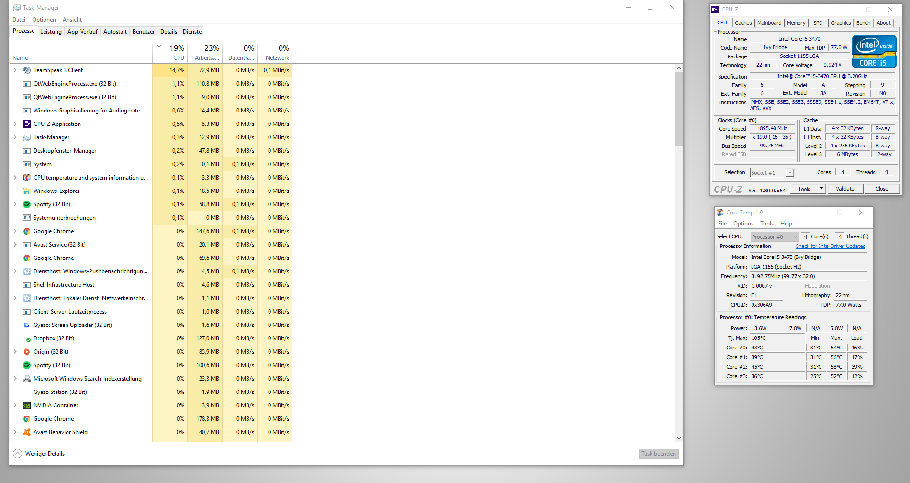Click the Tools button in CPU-Z

coord(804,189)
